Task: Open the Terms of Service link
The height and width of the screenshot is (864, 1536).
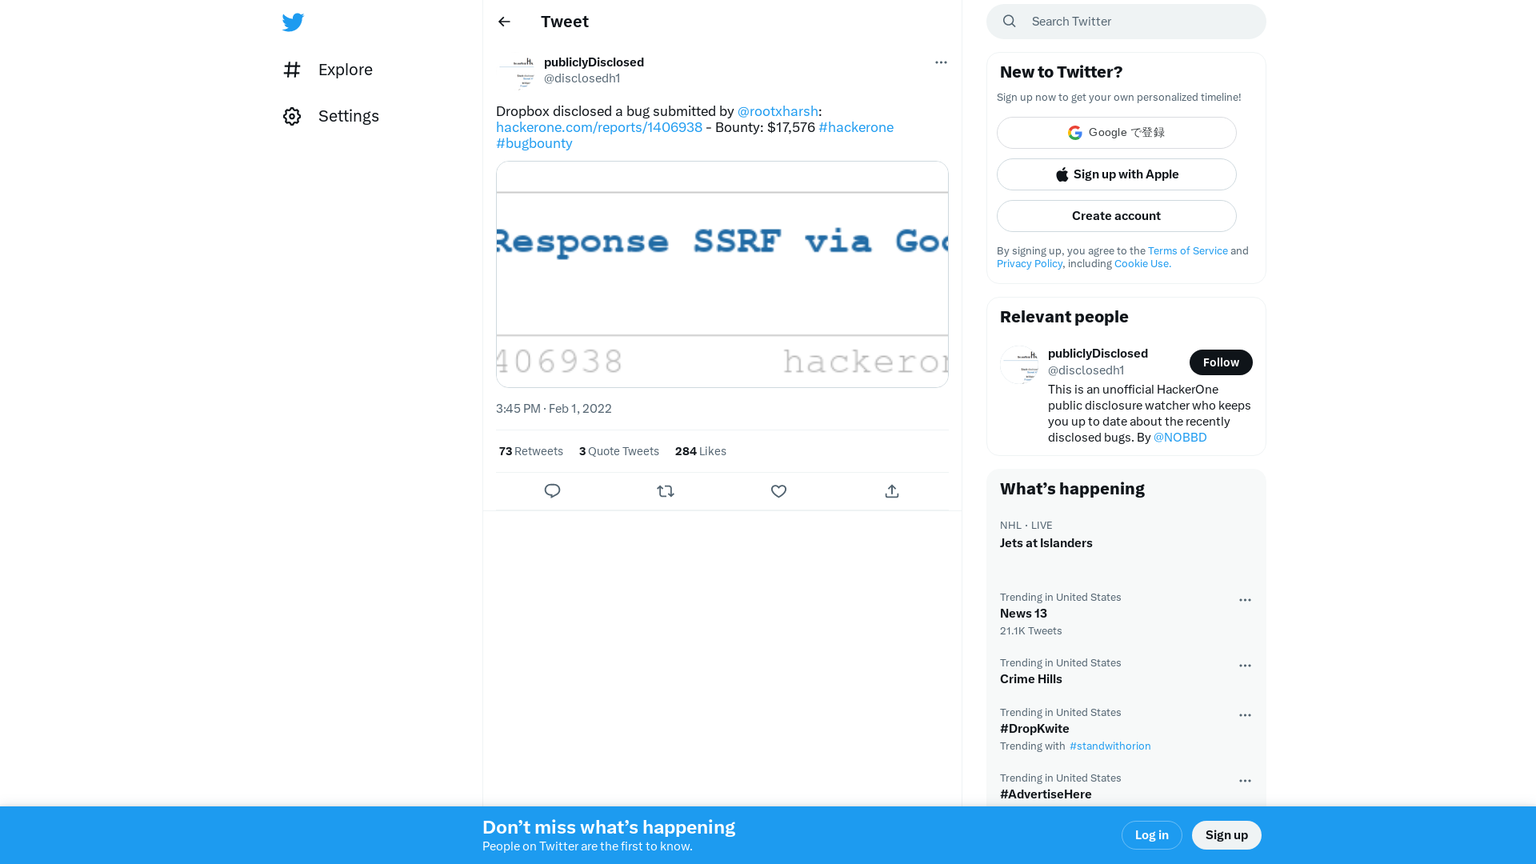Action: (1188, 250)
